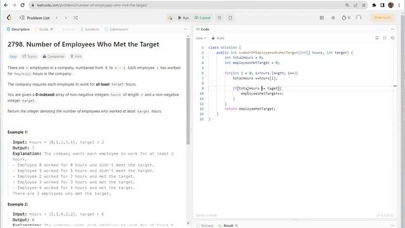405x228 pixels.
Task: Open the settings gear icon
Action: click(333, 18)
